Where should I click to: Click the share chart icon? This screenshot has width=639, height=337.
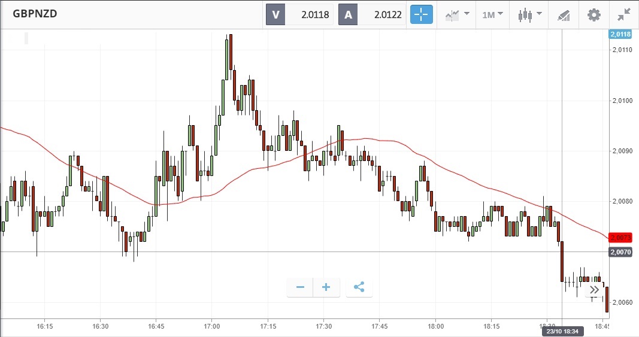pyautogui.click(x=359, y=287)
